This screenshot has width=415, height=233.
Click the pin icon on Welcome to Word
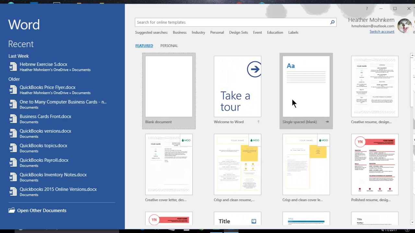pos(258,122)
